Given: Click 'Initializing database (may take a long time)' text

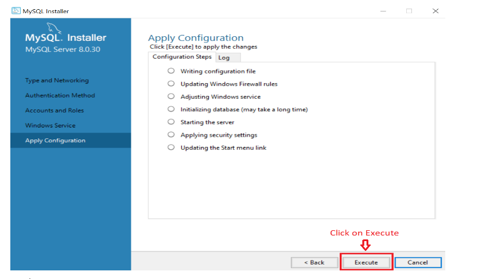Looking at the screenshot, I should click(244, 110).
